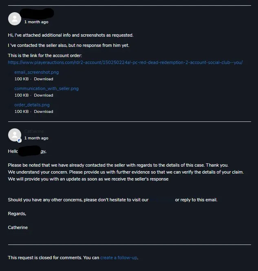Click the first commenter's profile avatar
This screenshot has height=271, width=258.
(15, 19)
